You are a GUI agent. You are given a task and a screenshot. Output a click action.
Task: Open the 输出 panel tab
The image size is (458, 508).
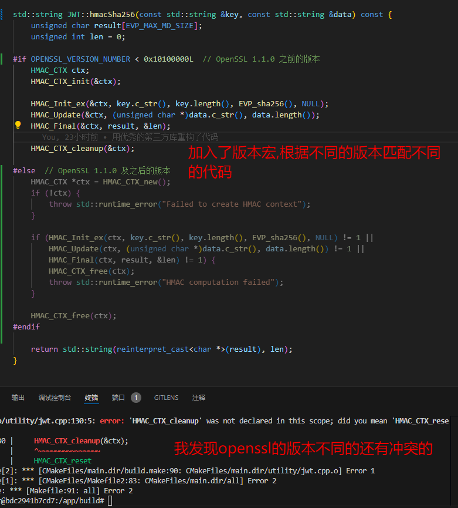(18, 398)
